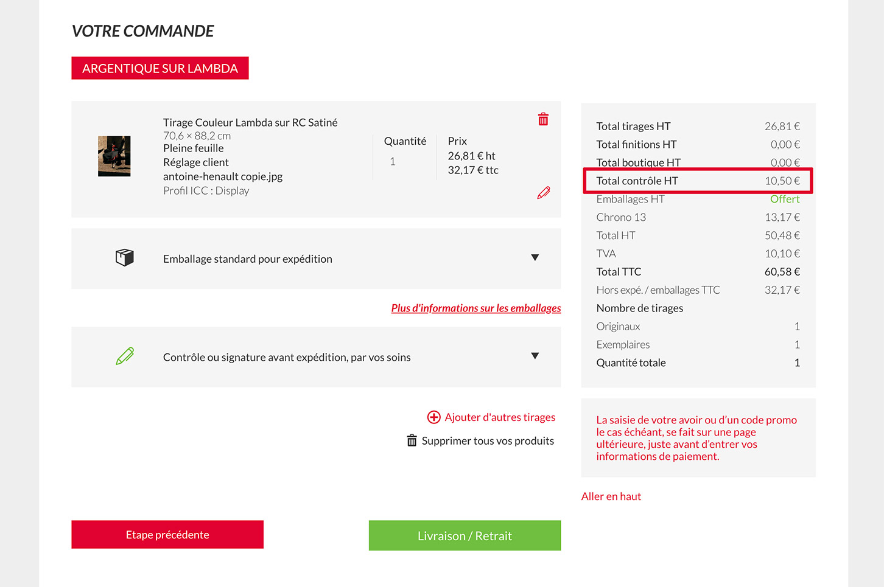The image size is (884, 587).
Task: Click the green pencil signature icon
Action: pyautogui.click(x=125, y=356)
